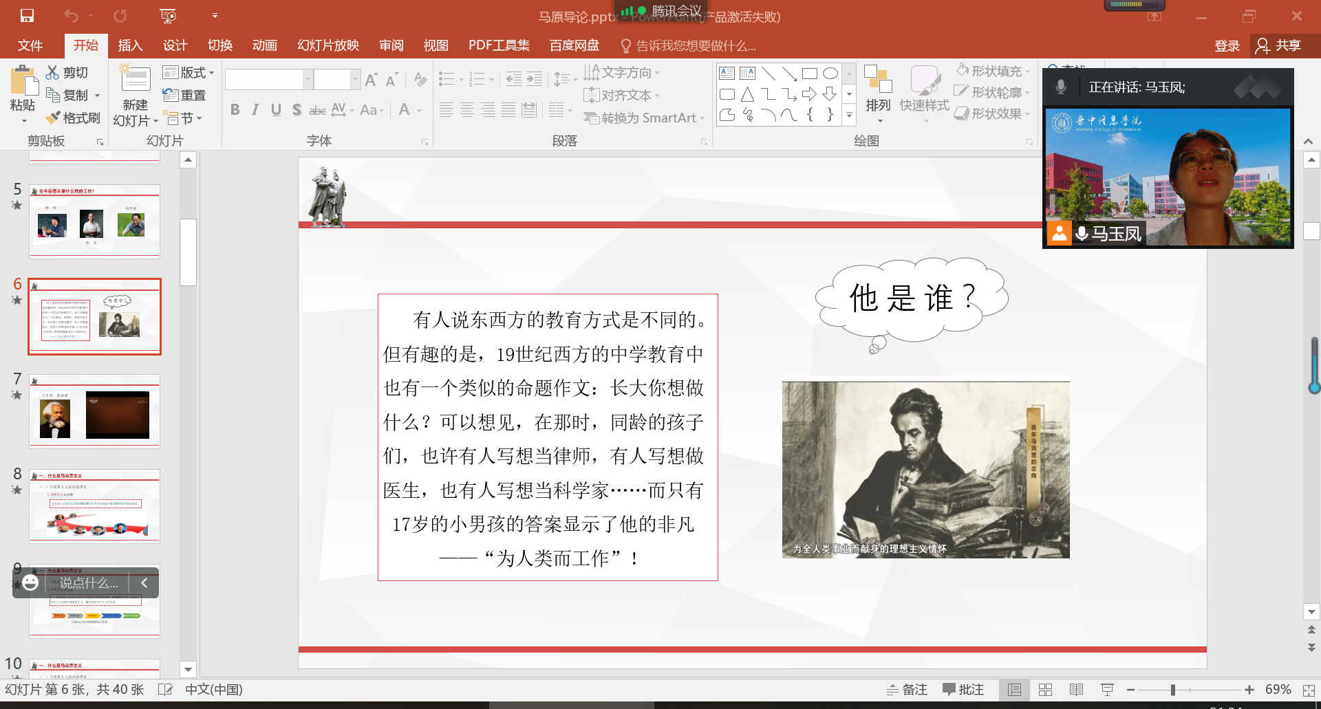Screen dimensions: 1321x709
Task: Switch to the Transitions (切换) tab
Action: [220, 45]
